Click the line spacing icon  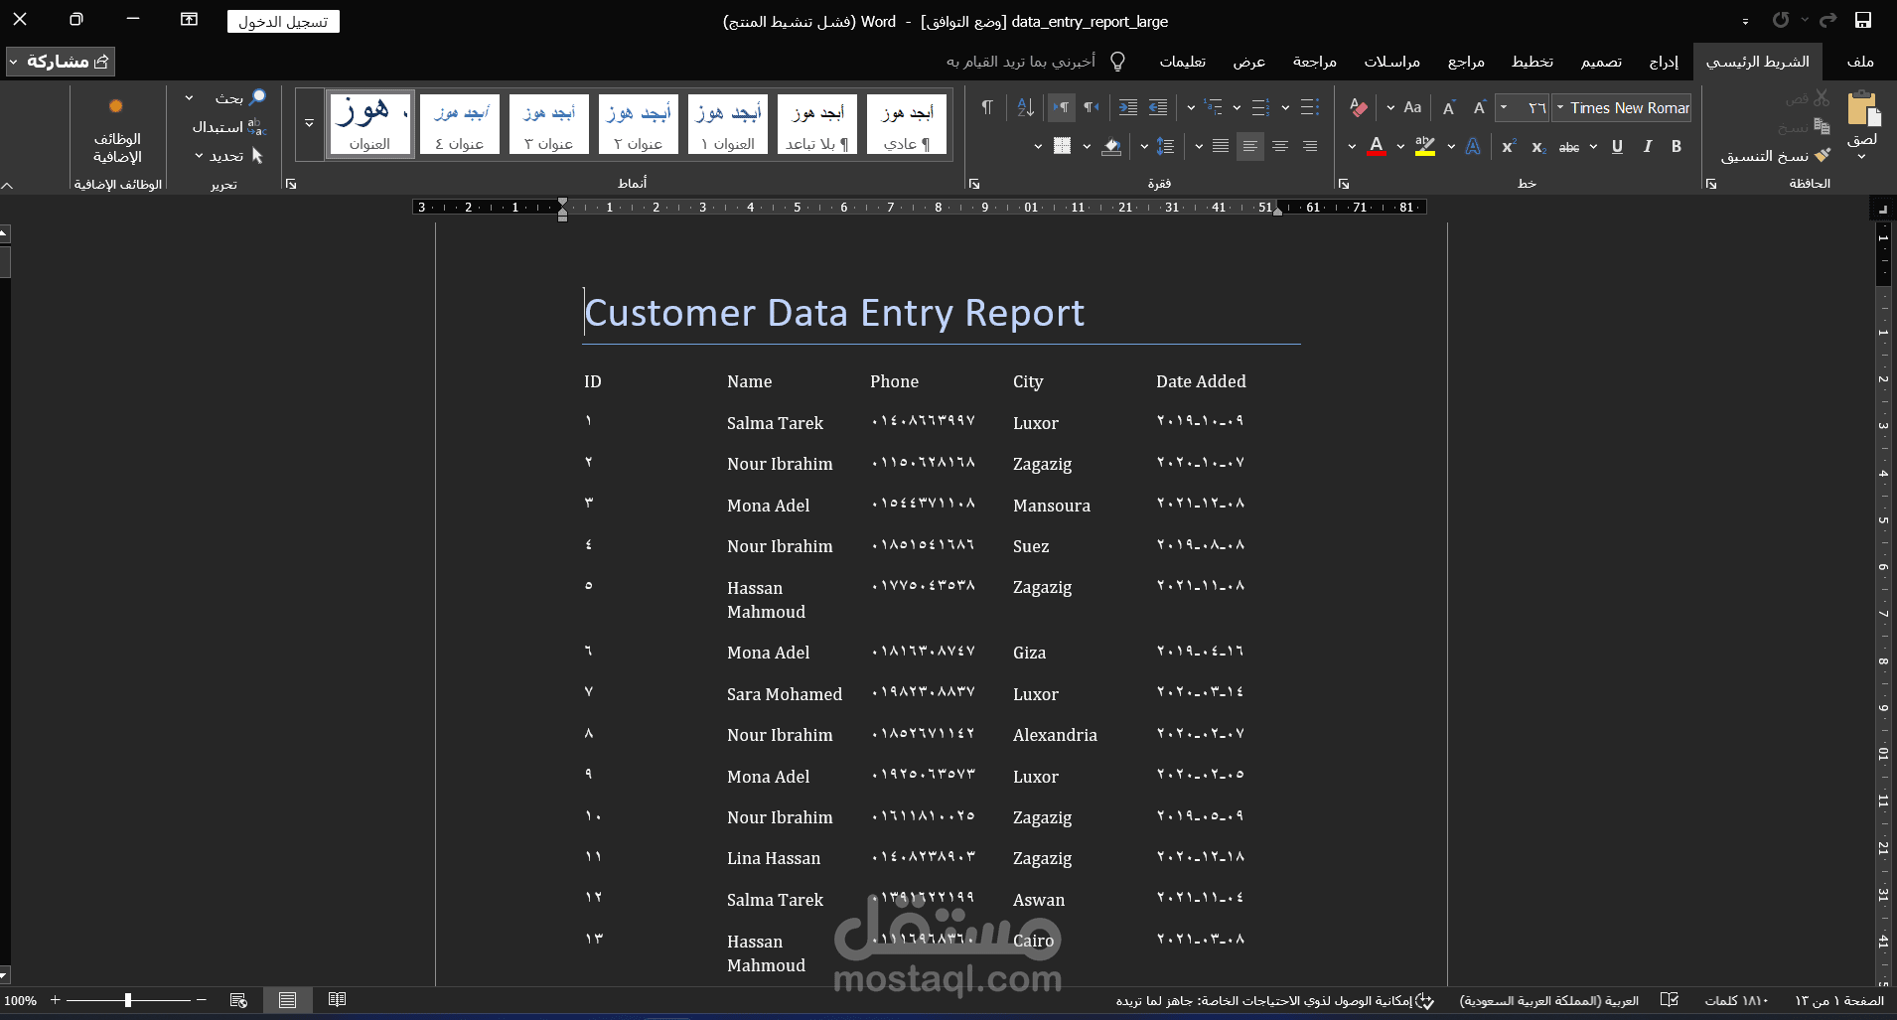[1166, 146]
